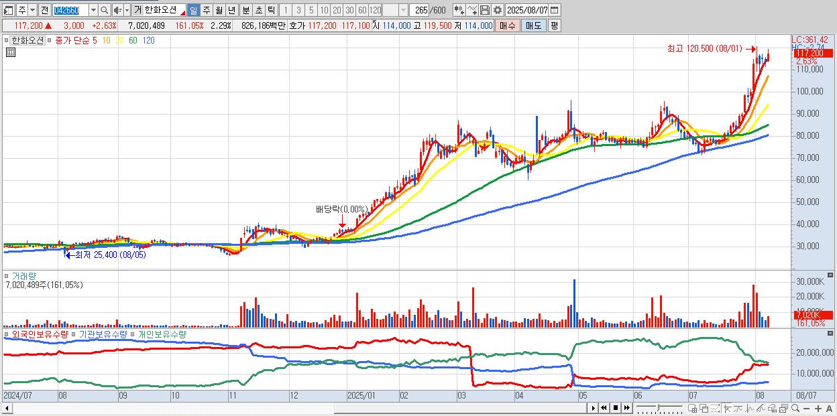837x416 pixels.
Task: Select the 일 daily period button
Action: coord(193,10)
